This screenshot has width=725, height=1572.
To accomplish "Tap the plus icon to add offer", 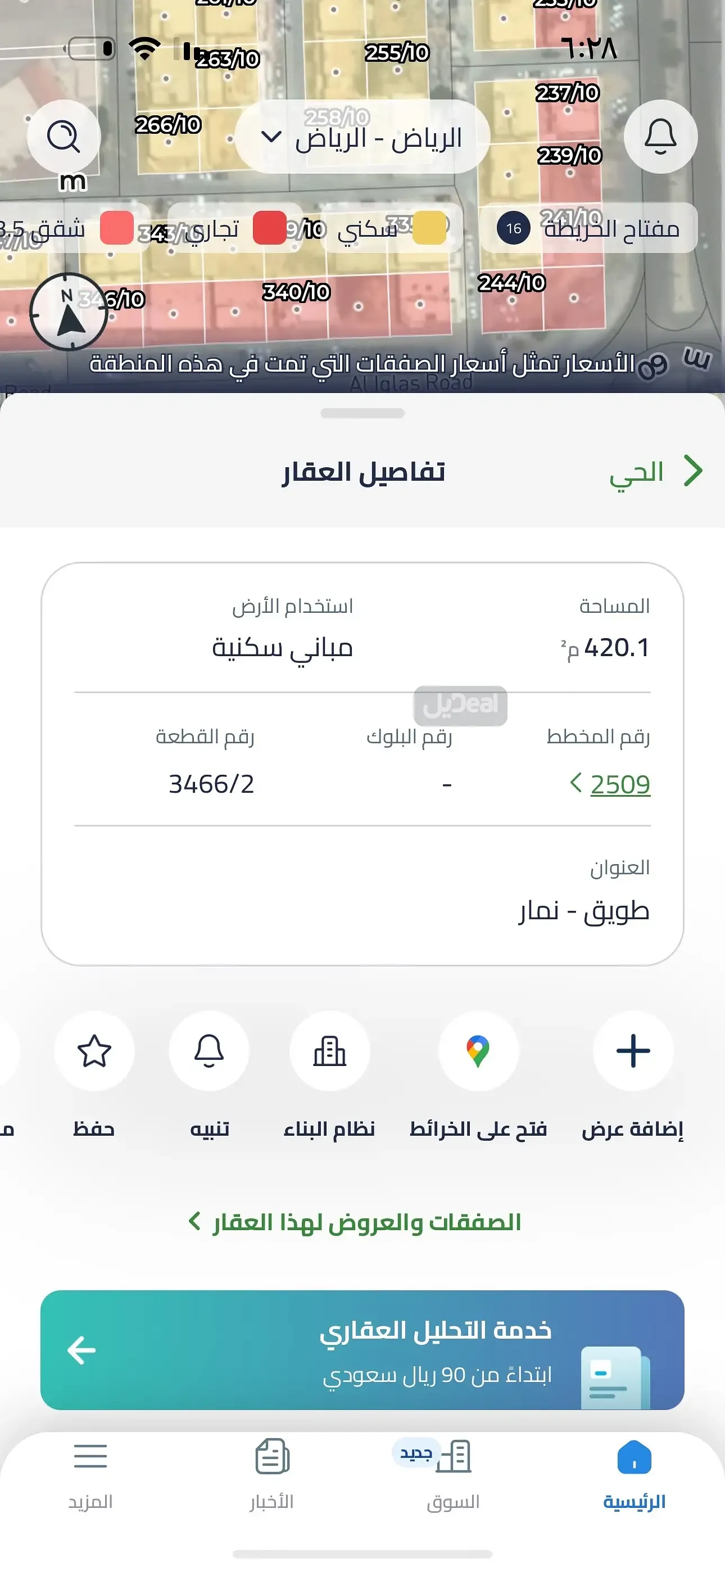I will coord(633,1051).
